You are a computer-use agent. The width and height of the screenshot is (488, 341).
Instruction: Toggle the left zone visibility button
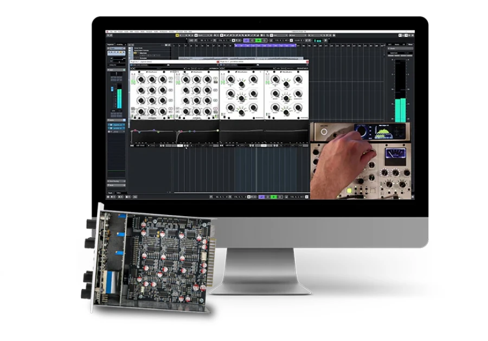click(x=400, y=35)
